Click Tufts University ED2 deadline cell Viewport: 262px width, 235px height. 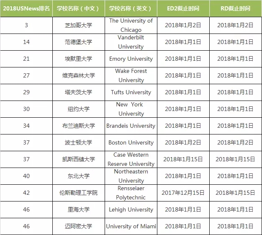click(x=183, y=92)
